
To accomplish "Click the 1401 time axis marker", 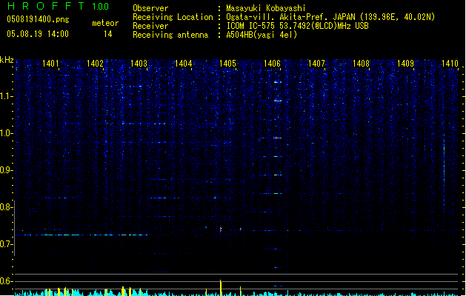I will pos(50,64).
